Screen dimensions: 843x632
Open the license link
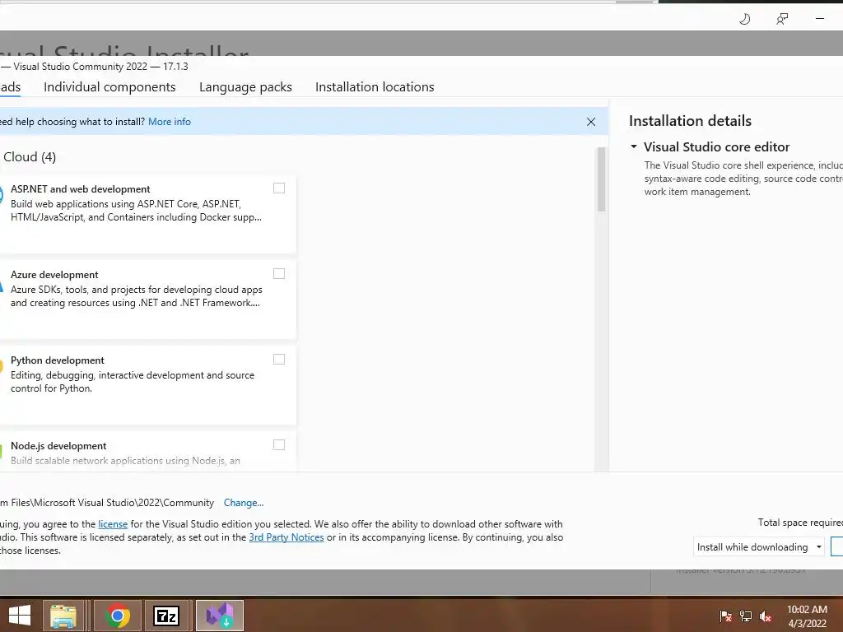pyautogui.click(x=113, y=524)
